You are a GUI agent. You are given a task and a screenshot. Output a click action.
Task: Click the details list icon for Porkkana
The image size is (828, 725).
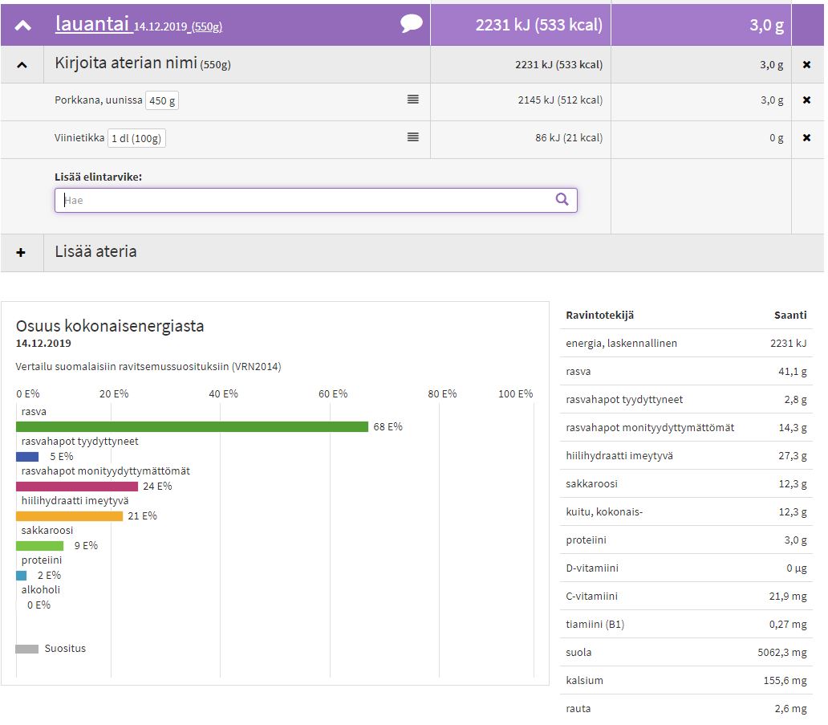[412, 100]
